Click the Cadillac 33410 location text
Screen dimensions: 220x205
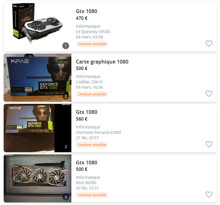click(89, 82)
